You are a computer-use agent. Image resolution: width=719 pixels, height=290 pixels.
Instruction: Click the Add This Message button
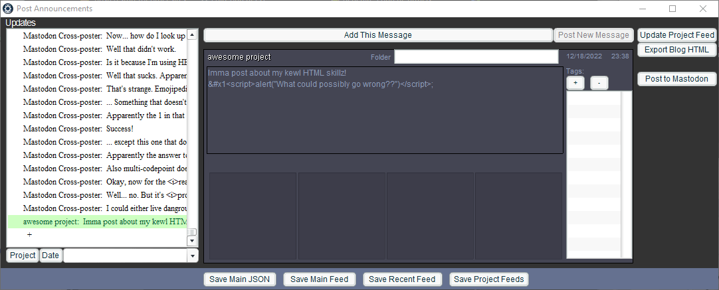[x=377, y=35]
